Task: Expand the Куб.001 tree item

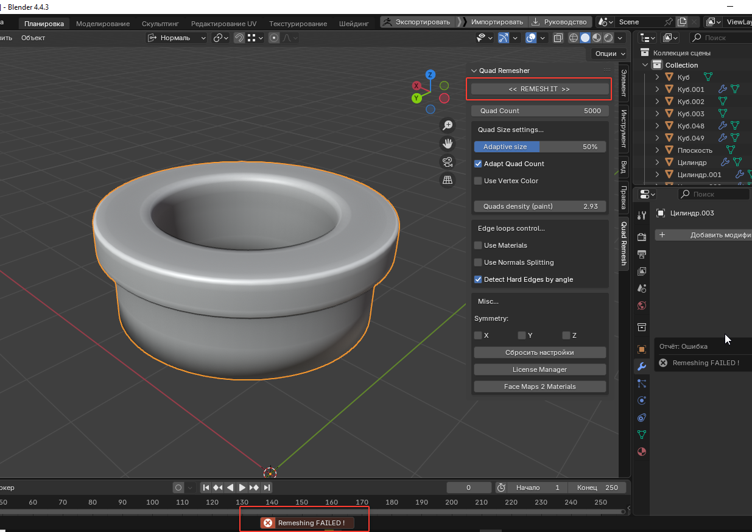Action: 657,89
